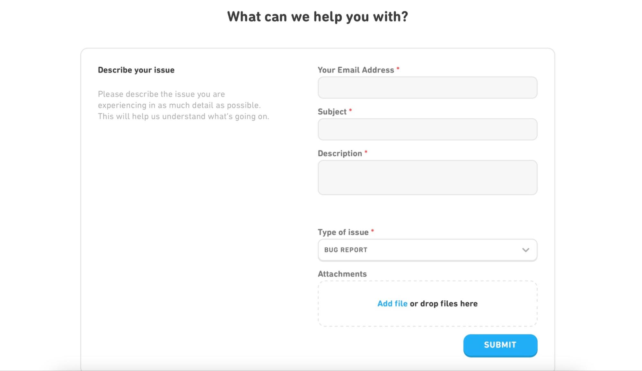Expand the issue type selection menu
The height and width of the screenshot is (371, 642).
[427, 250]
